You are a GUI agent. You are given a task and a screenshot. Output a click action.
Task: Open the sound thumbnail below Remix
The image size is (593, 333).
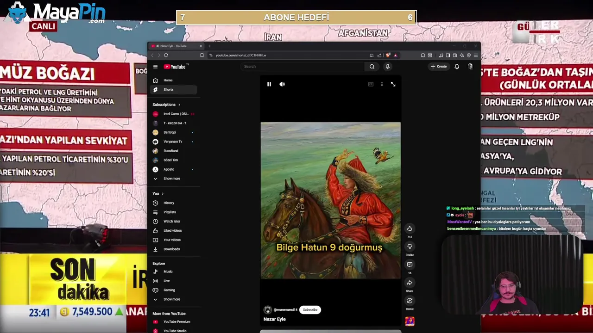point(410,321)
